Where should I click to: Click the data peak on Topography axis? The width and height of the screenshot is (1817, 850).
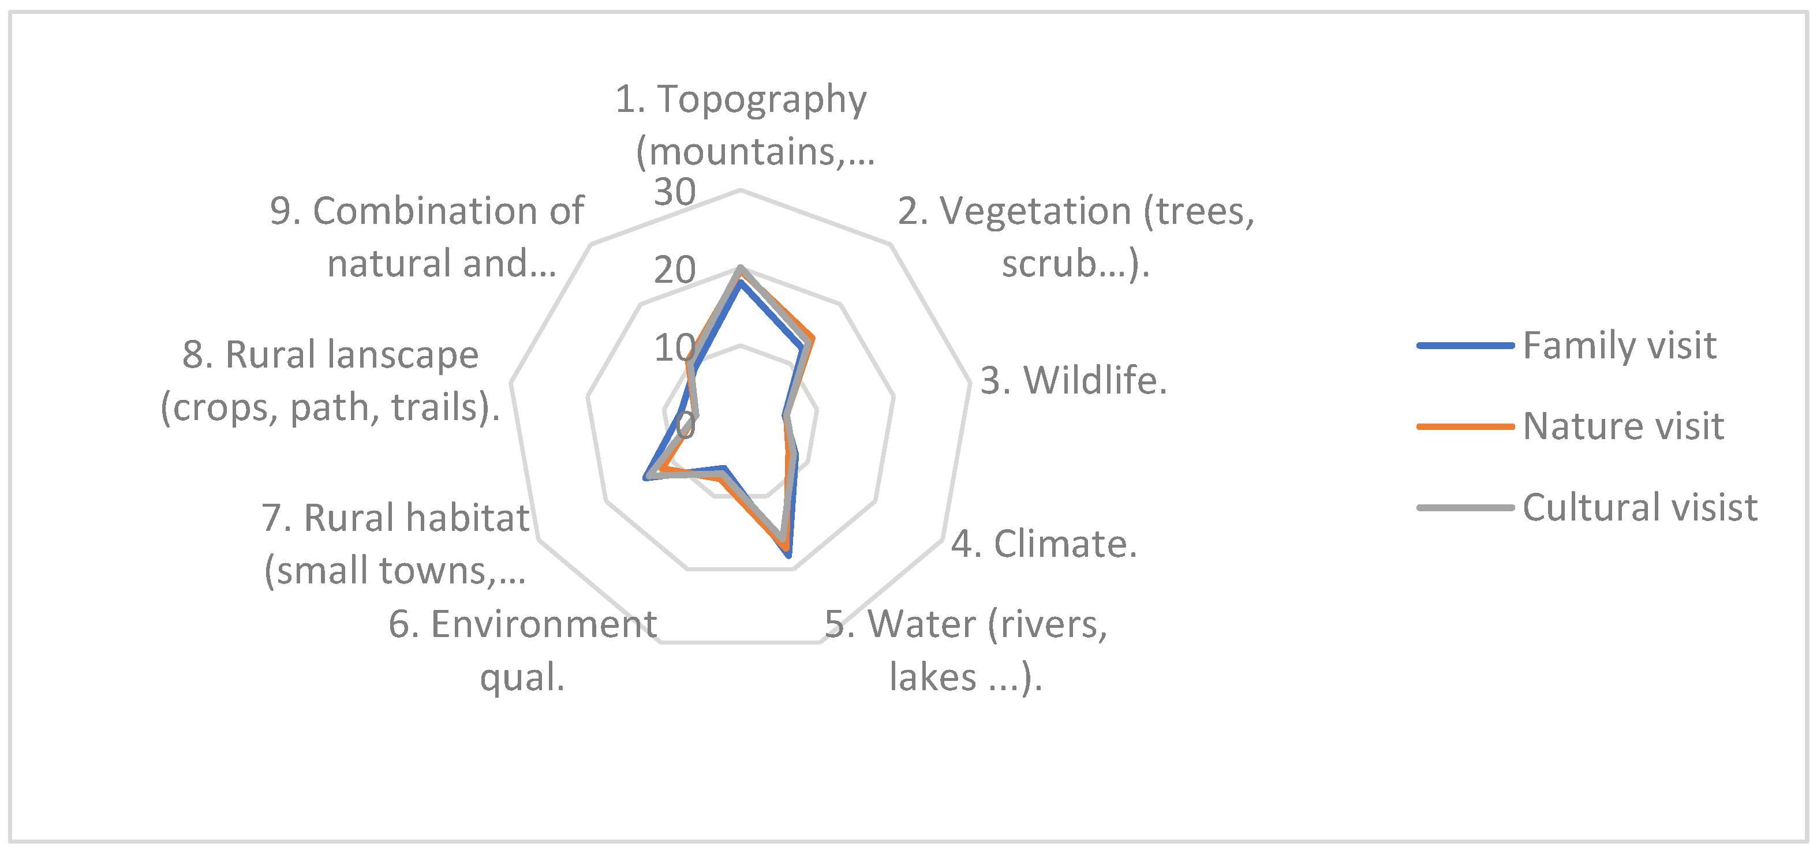pos(740,268)
